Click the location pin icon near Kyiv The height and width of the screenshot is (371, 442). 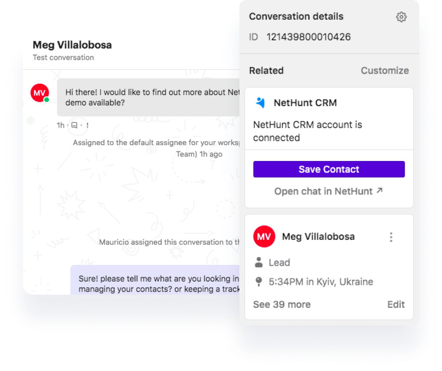[x=259, y=282]
